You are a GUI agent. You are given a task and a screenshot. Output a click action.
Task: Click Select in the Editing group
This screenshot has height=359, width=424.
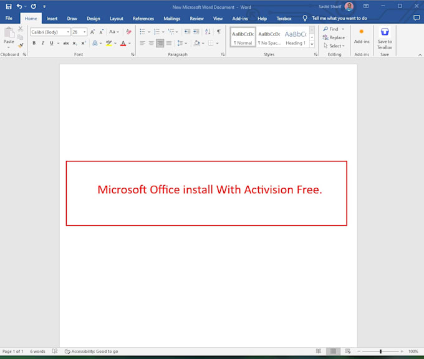pyautogui.click(x=334, y=45)
